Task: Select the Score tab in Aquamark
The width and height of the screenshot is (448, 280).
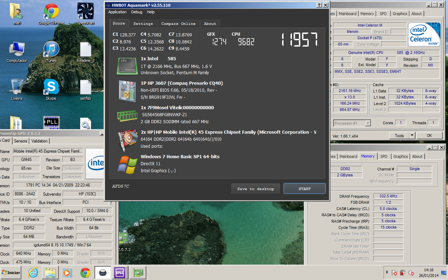Action: [x=119, y=23]
